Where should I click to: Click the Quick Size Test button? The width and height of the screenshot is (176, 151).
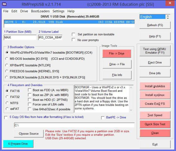155,124
